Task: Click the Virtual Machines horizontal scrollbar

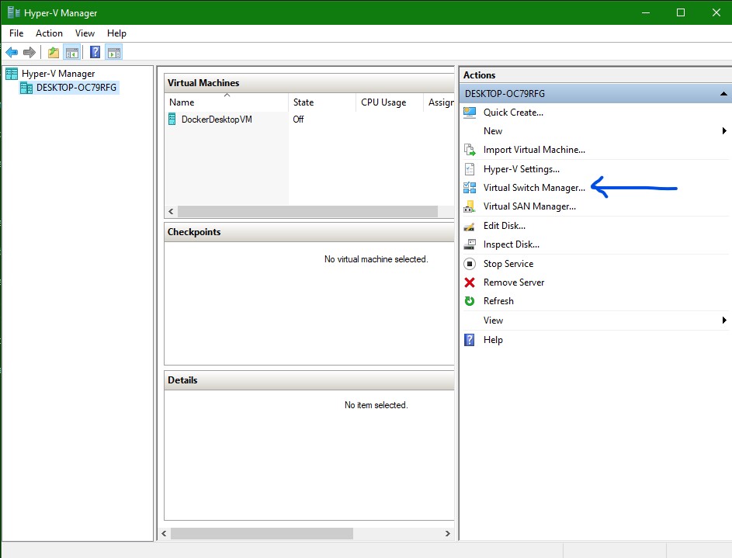Action: [307, 212]
